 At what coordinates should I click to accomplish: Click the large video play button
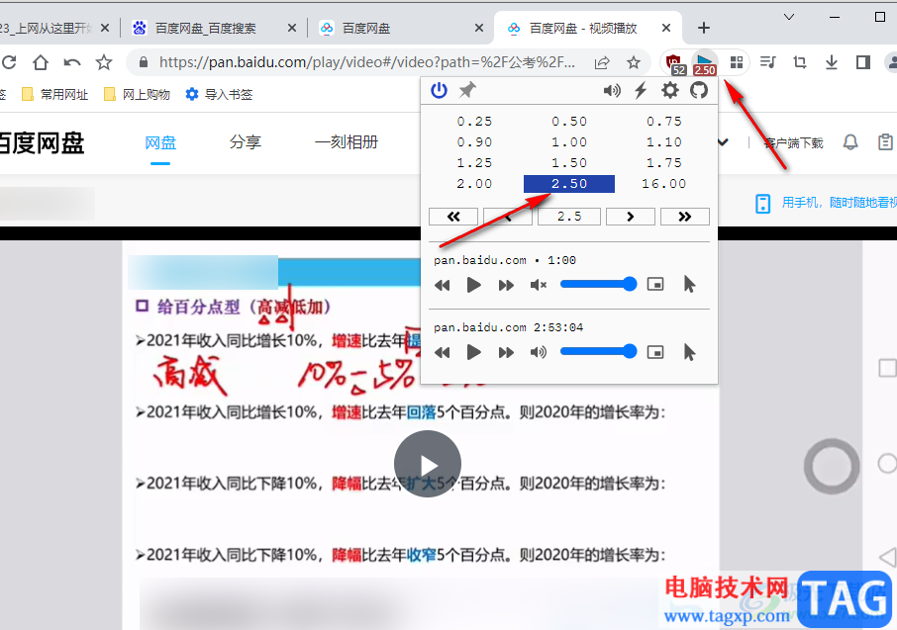point(428,464)
